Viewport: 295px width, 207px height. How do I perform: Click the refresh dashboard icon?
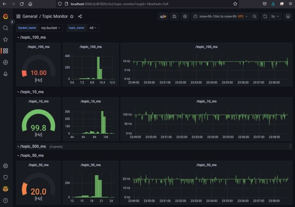(265, 16)
